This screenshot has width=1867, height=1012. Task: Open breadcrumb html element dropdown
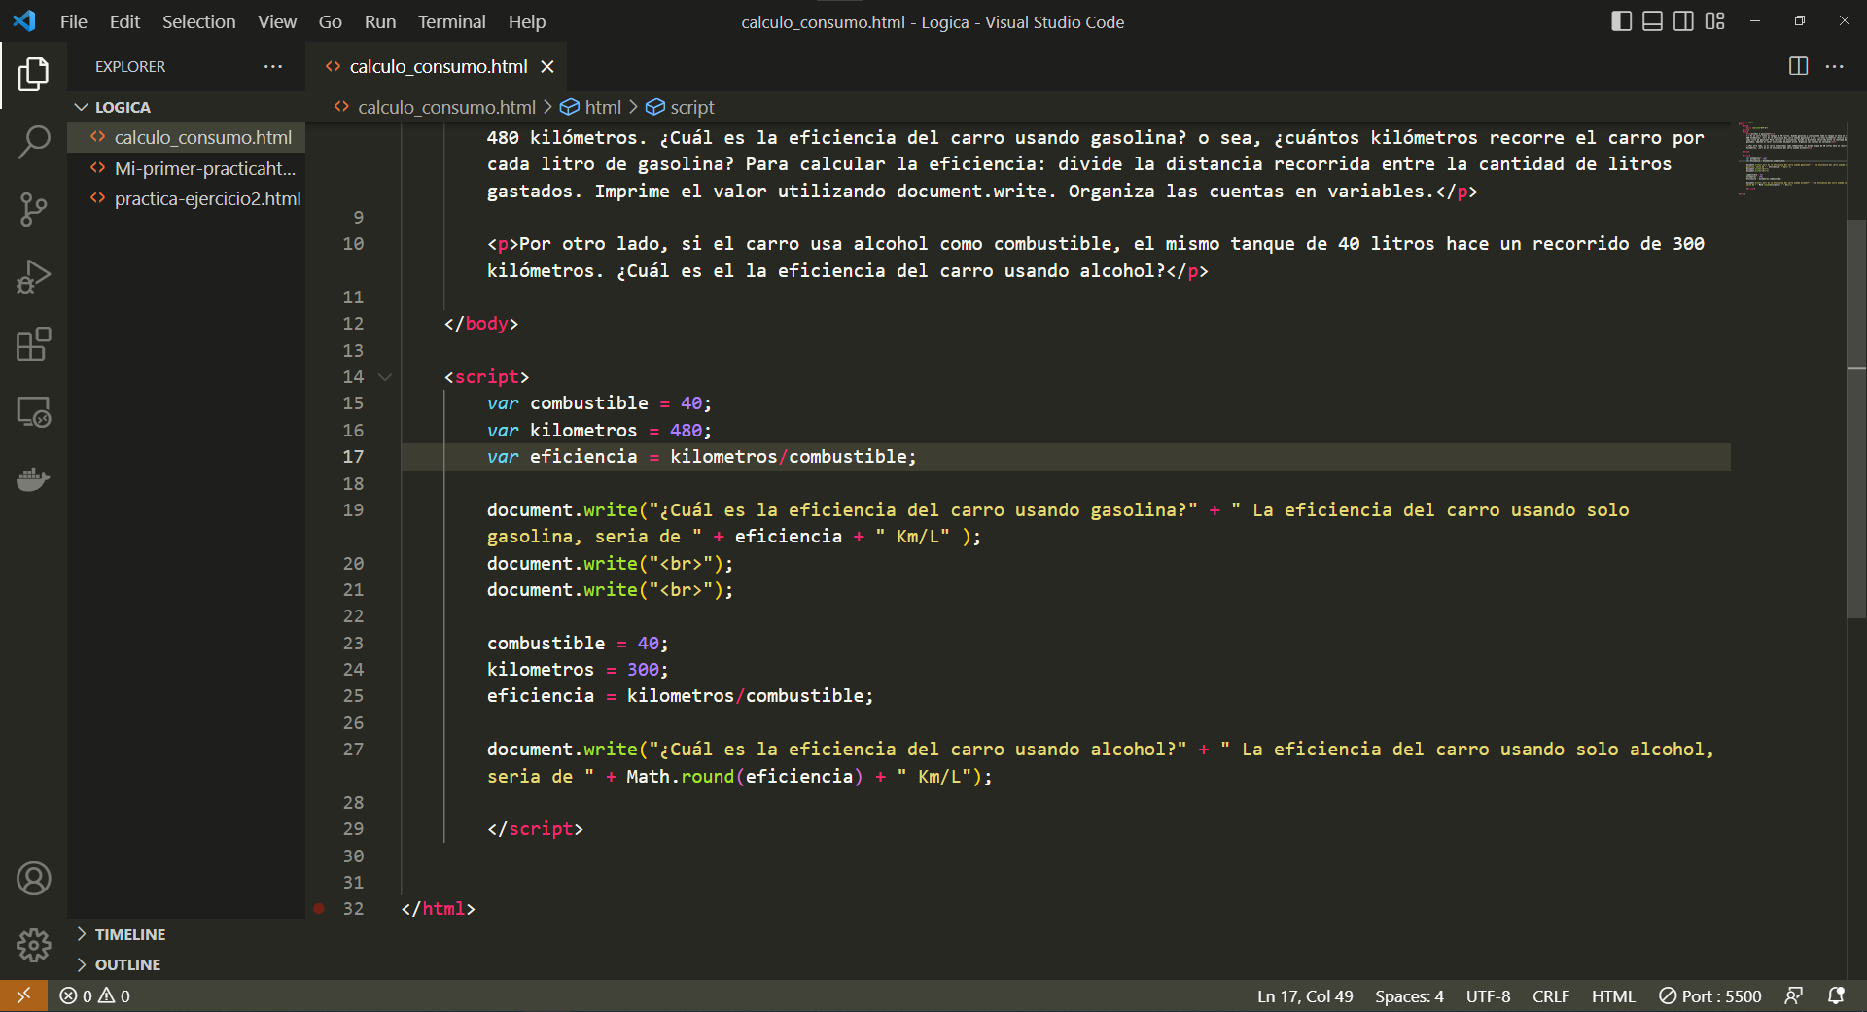tap(591, 107)
